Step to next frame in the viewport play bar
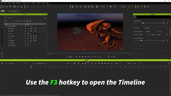Image resolution: width=171 pixels, height=96 pixels. [85, 57]
